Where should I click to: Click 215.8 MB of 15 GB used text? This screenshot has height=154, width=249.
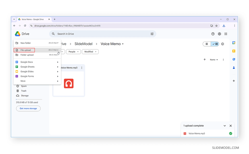[27, 103]
